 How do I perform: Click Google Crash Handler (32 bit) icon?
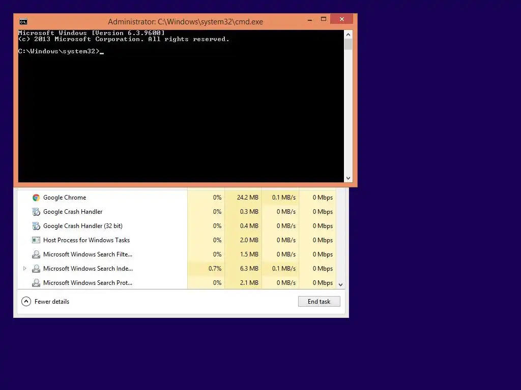click(x=36, y=226)
